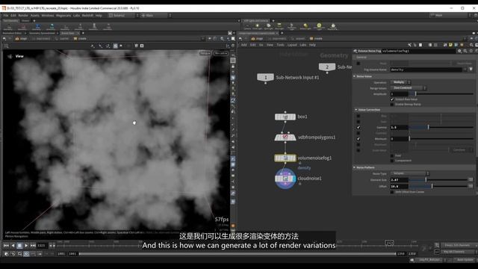
Task: Click the magnifier icon in parameter header
Action: [465, 51]
